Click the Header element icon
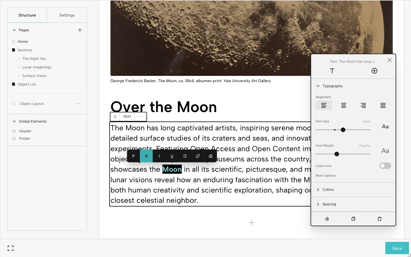 14,131
